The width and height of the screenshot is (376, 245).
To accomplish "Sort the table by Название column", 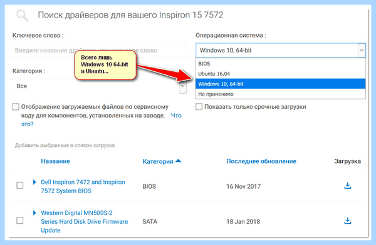I will [x=55, y=161].
